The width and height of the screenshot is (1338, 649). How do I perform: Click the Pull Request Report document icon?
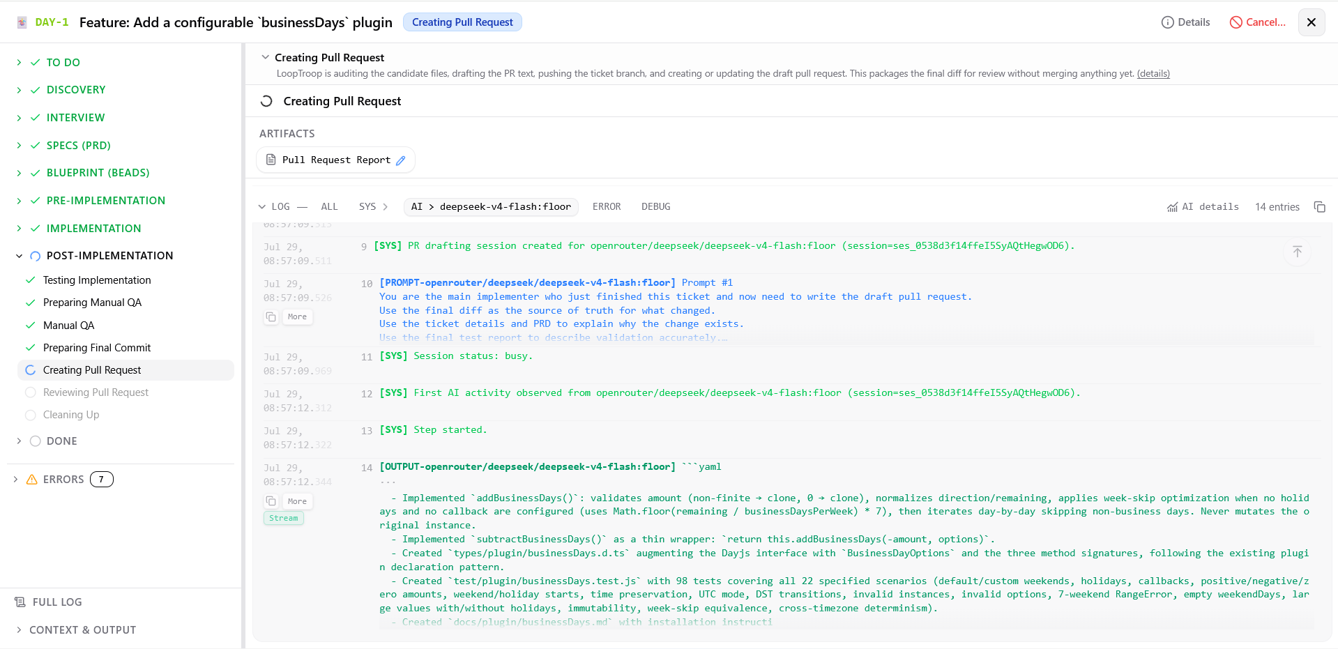(x=271, y=160)
